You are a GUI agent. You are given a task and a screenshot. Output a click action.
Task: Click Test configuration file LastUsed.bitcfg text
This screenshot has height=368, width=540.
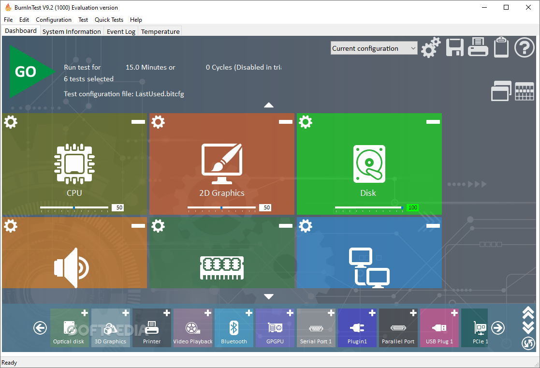tap(124, 94)
